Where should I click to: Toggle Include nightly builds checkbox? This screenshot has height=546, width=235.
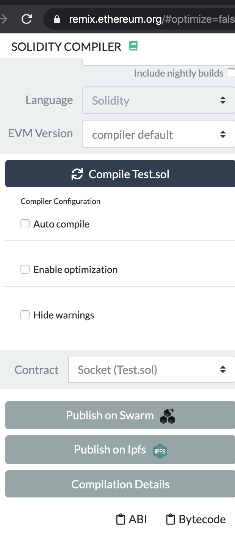point(230,73)
